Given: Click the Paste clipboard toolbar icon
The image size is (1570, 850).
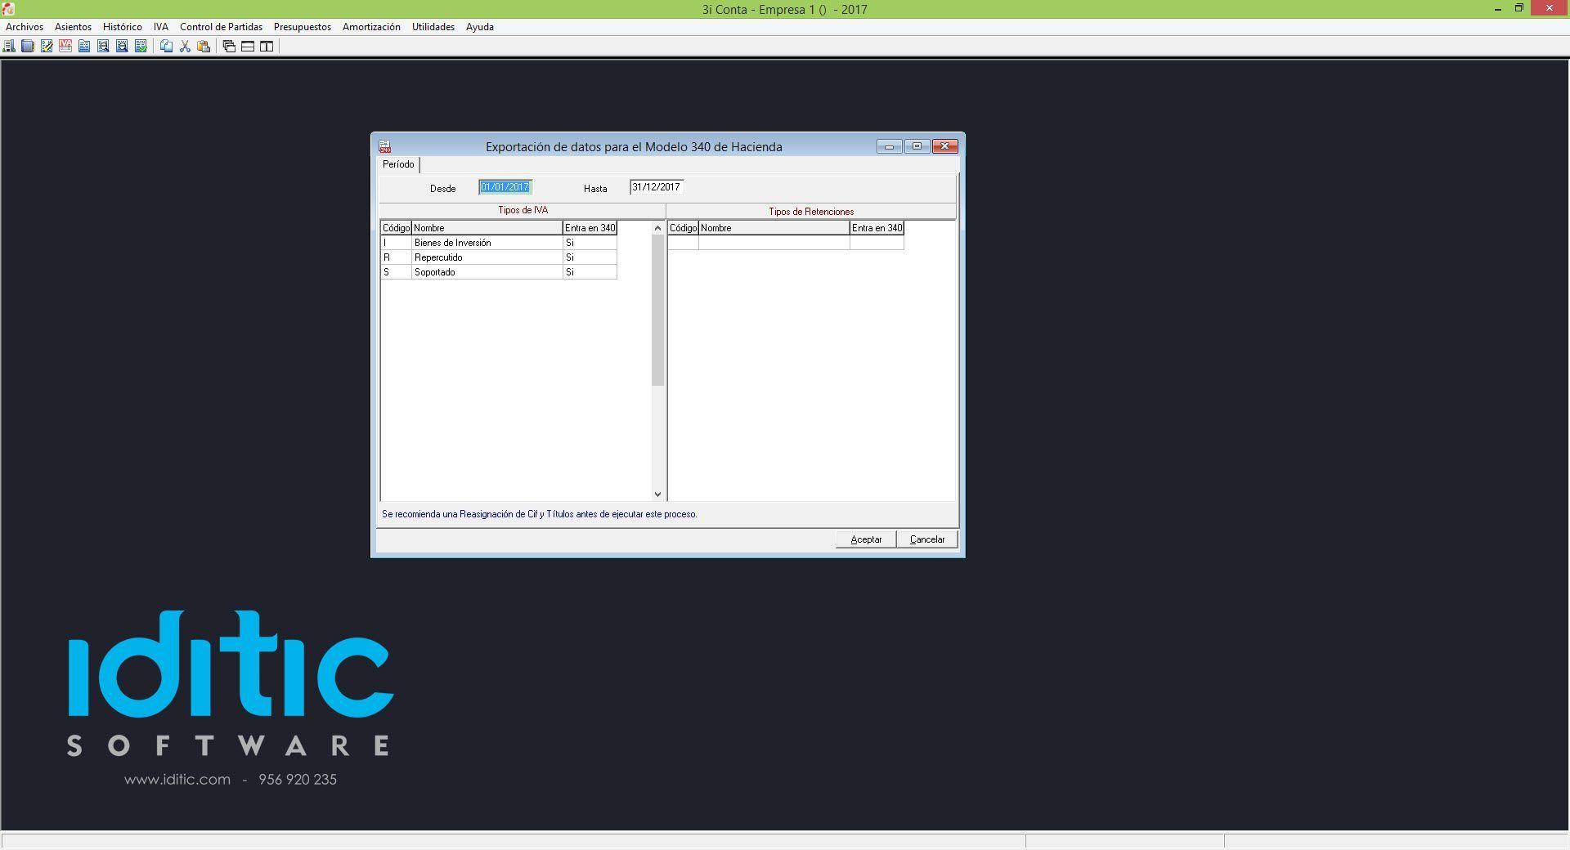Looking at the screenshot, I should coord(204,47).
